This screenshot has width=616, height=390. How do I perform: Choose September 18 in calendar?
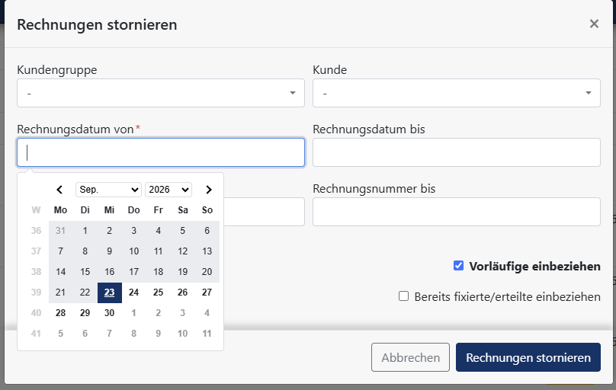point(159,272)
